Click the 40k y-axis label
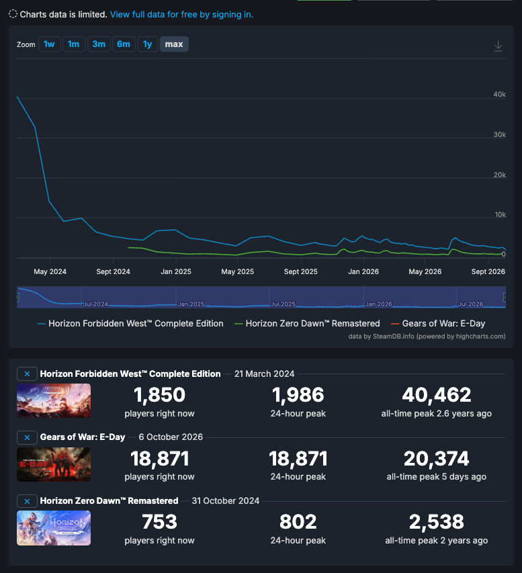Screen dimensions: 522x573 [x=499, y=94]
